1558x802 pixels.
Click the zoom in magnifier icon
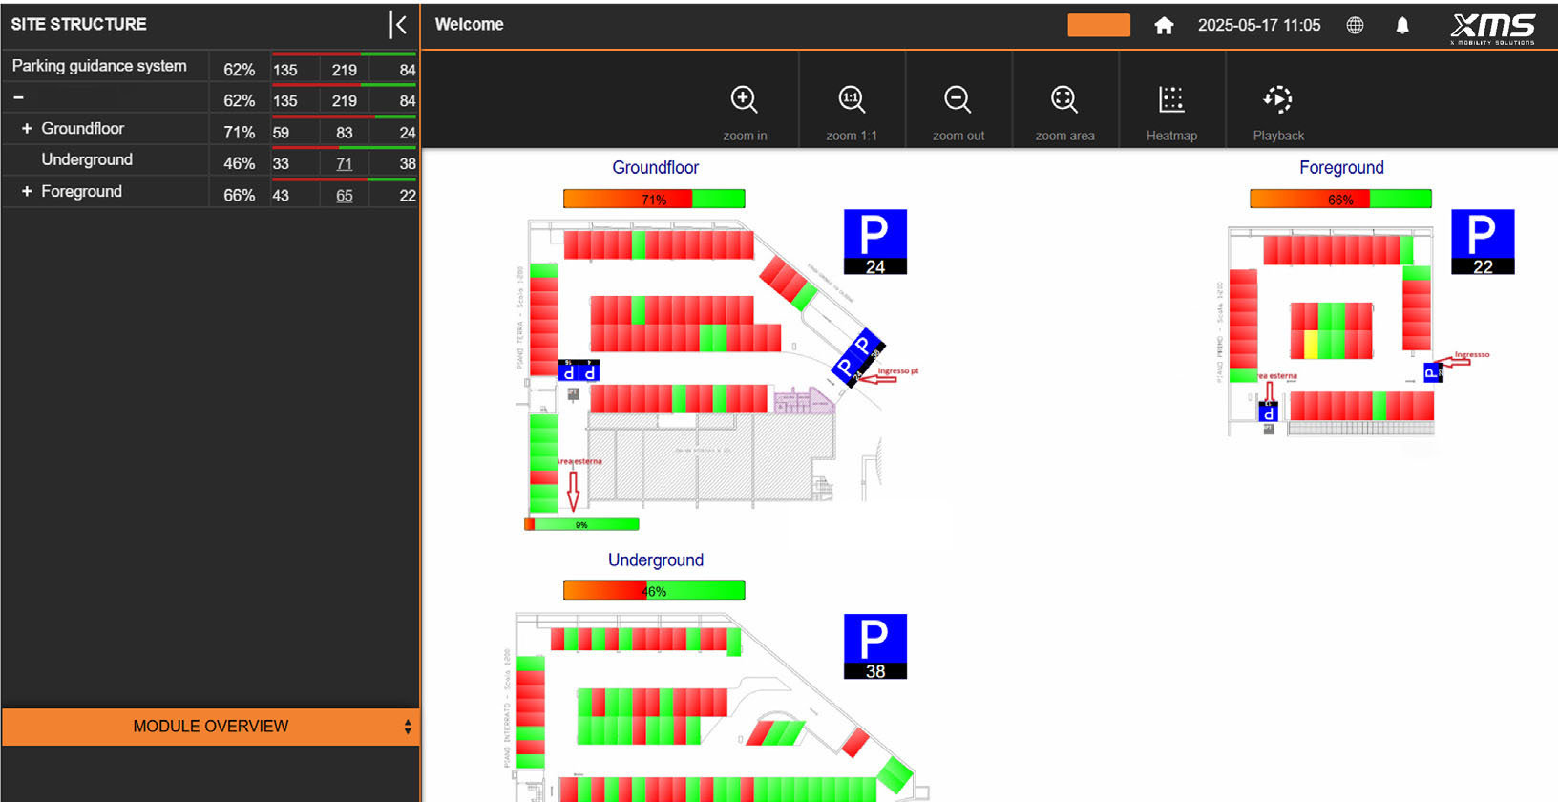pos(744,100)
